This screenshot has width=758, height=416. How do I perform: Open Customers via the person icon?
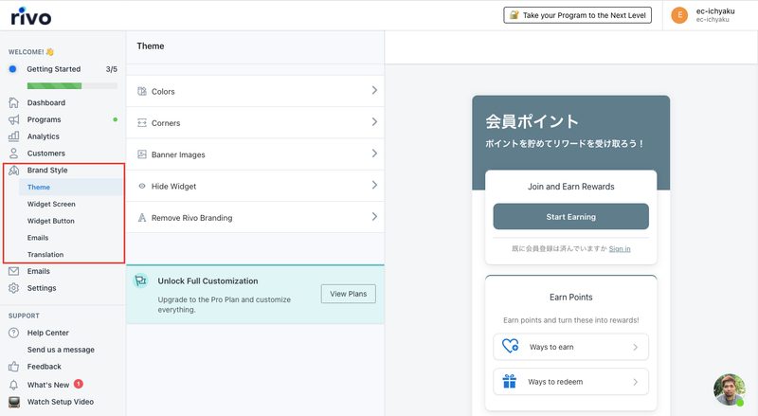click(13, 154)
